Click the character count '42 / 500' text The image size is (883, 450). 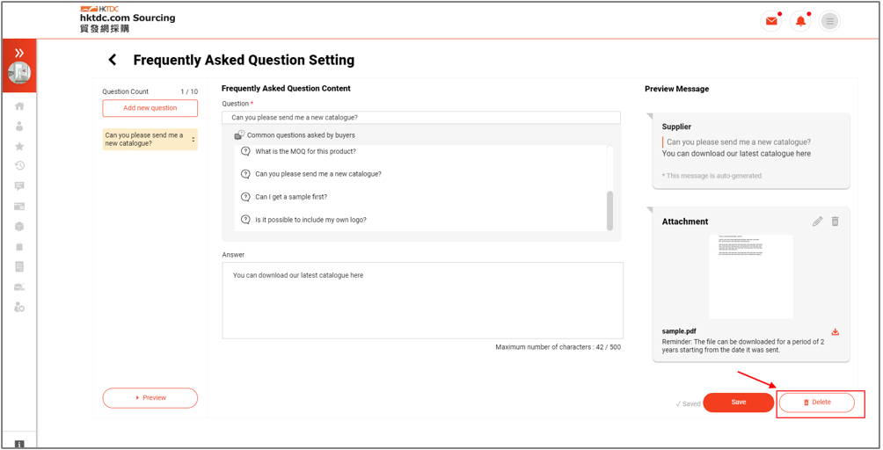[x=608, y=347]
